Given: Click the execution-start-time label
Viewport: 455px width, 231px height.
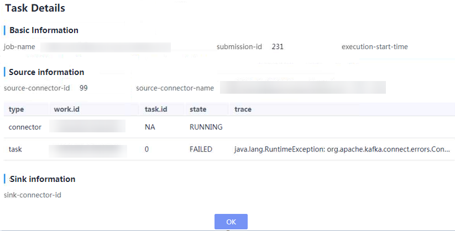Looking at the screenshot, I should click(x=375, y=47).
